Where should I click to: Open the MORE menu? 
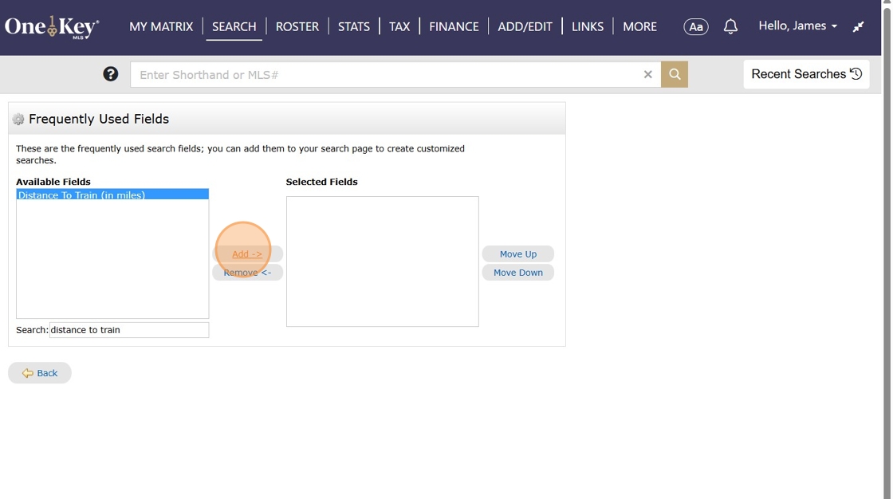click(x=639, y=26)
